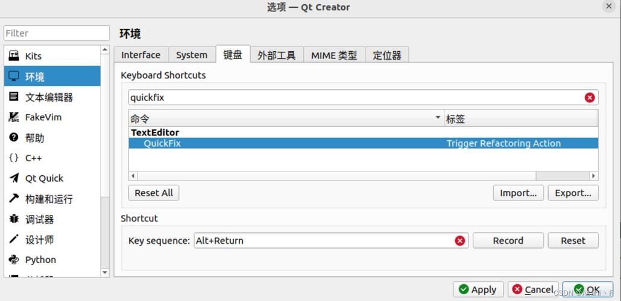621x301 pixels.
Task: Open the 外部工具 tab
Action: tap(277, 55)
